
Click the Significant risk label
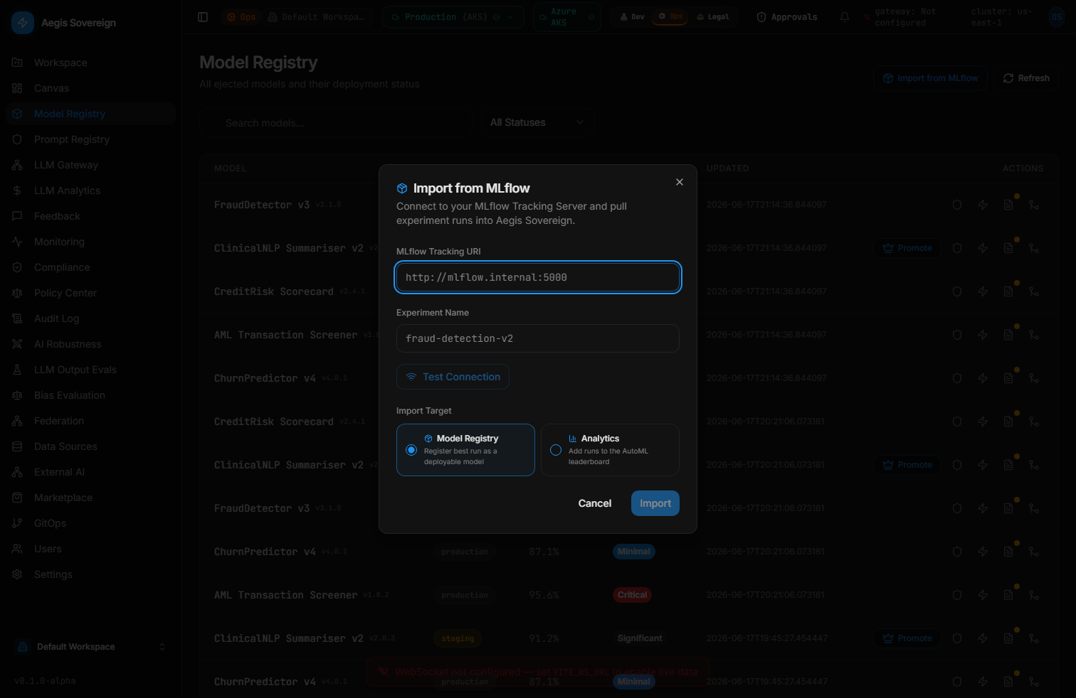[640, 638]
